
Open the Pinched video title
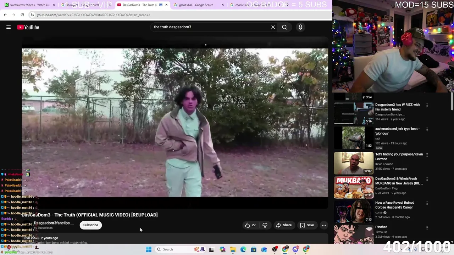pos(381,227)
